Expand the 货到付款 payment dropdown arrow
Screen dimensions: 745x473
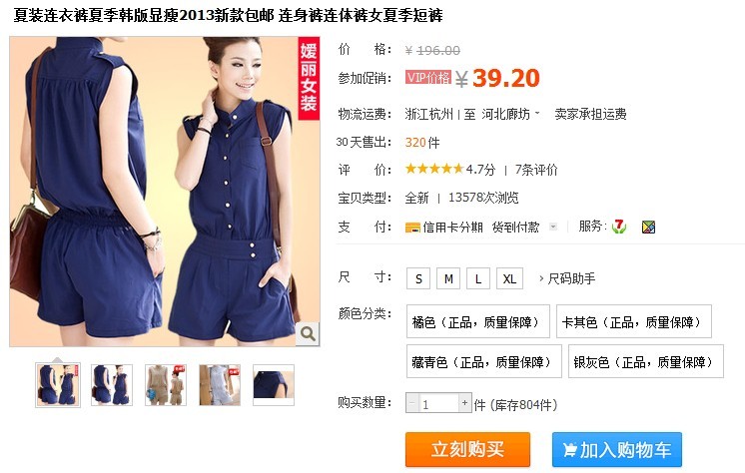[553, 227]
